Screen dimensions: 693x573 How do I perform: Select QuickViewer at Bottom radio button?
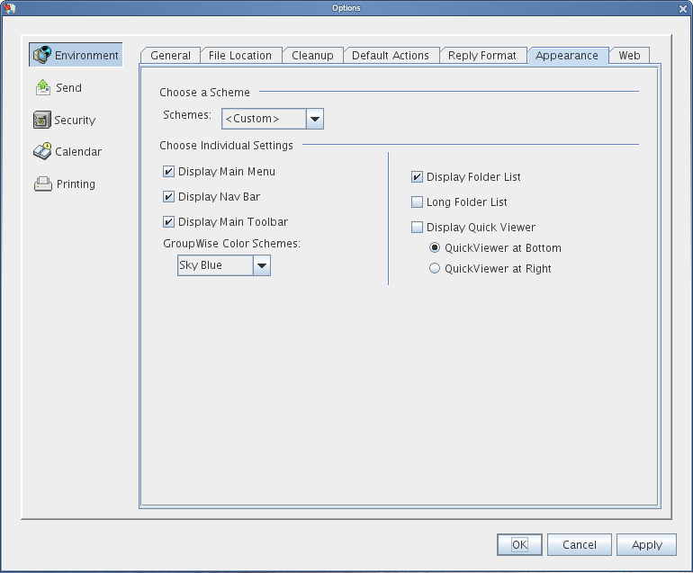435,247
